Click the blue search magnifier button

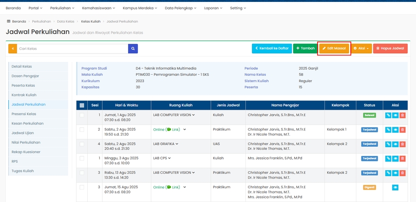133,48
